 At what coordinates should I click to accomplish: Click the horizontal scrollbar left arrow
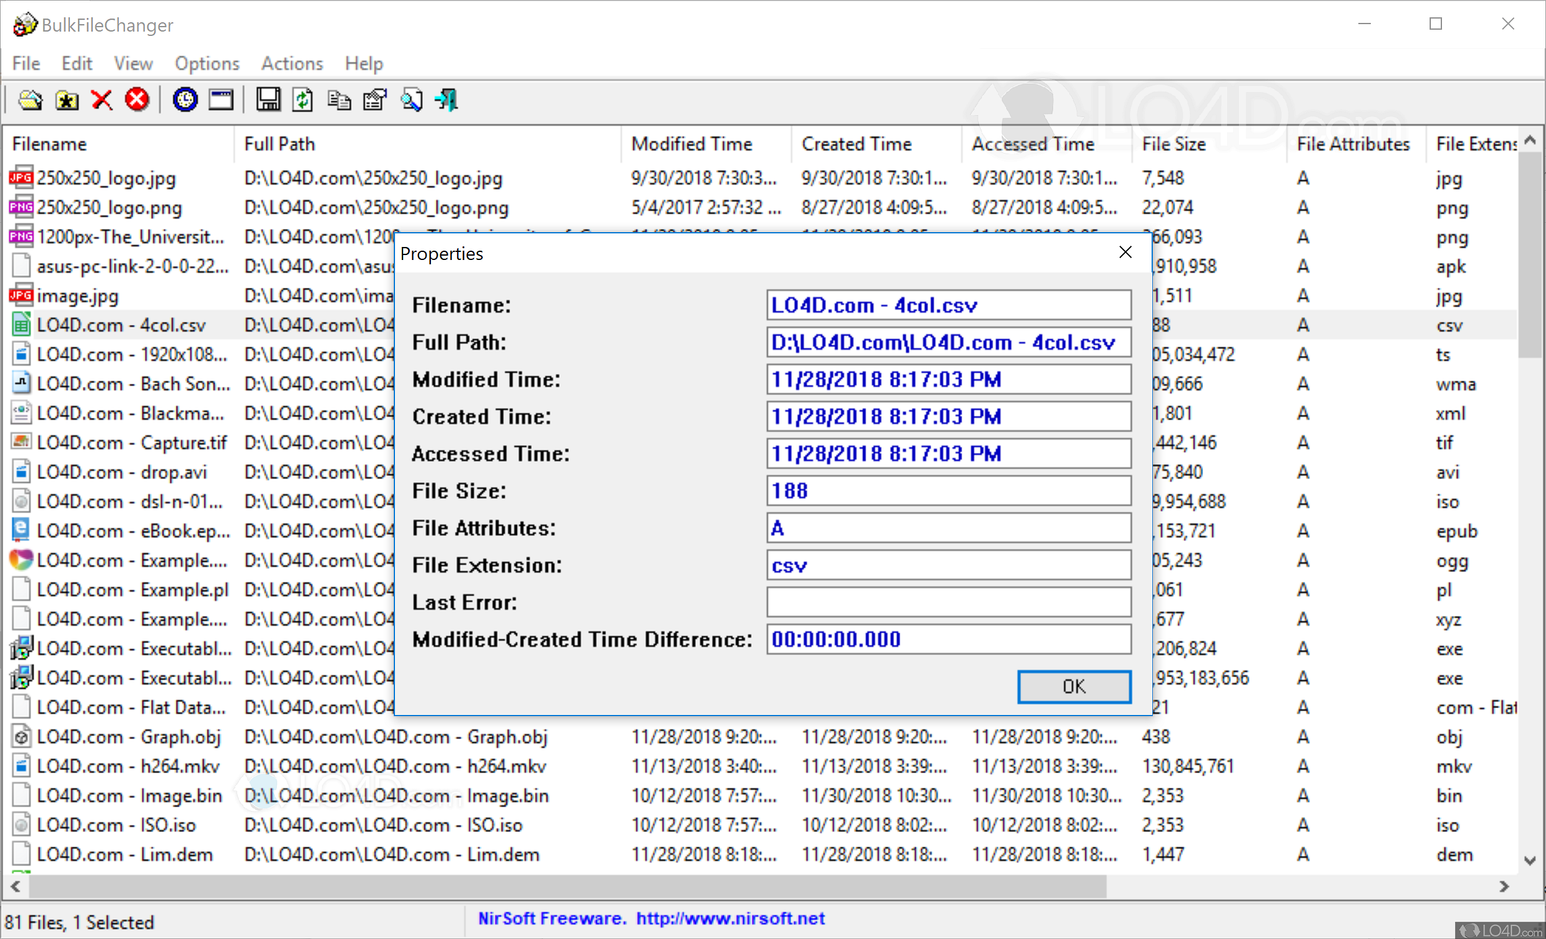(16, 886)
